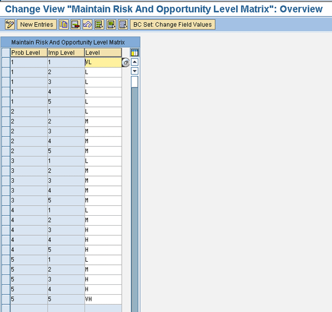Select the Prob Level column header
Image resolution: width=332 pixels, height=312 pixels.
(29, 53)
